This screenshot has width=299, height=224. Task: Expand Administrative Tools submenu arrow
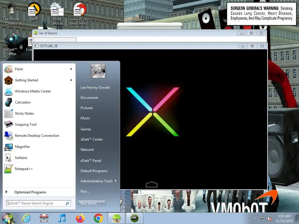click(116, 181)
